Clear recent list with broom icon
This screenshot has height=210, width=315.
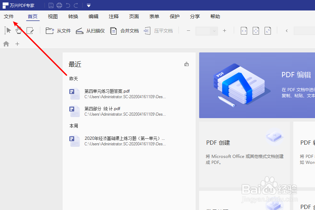click(187, 64)
